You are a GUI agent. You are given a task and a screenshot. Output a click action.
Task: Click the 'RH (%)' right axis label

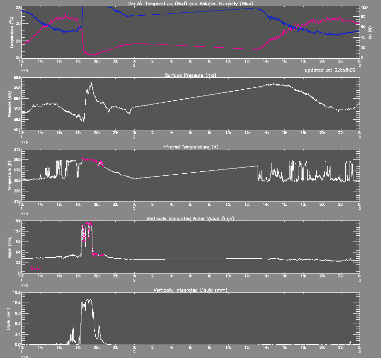pyautogui.click(x=370, y=32)
